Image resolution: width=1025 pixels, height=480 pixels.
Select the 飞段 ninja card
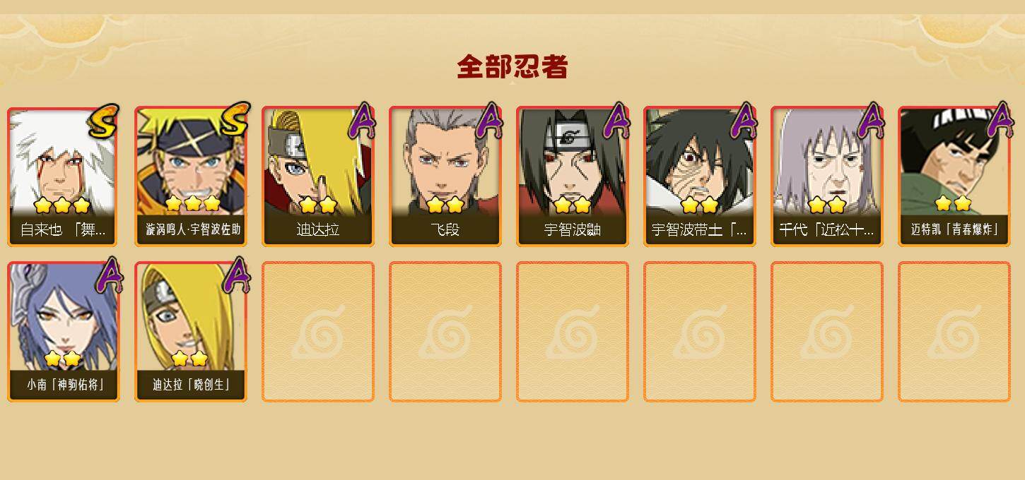445,176
